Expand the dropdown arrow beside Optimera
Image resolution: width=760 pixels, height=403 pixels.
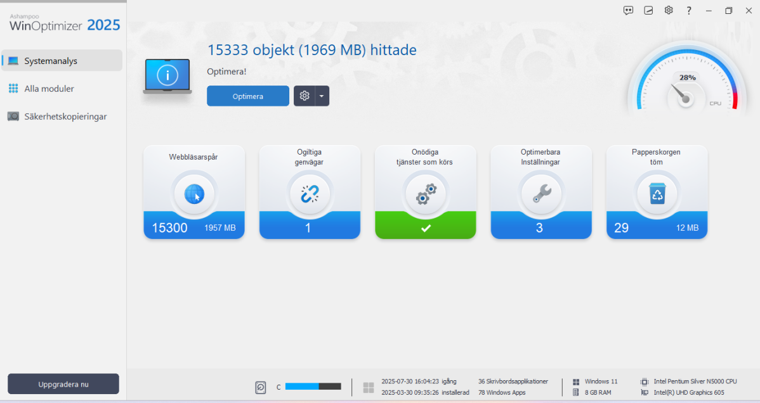[x=322, y=96]
